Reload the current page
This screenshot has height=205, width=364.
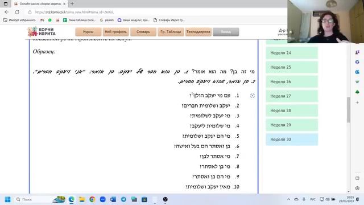click(17, 12)
